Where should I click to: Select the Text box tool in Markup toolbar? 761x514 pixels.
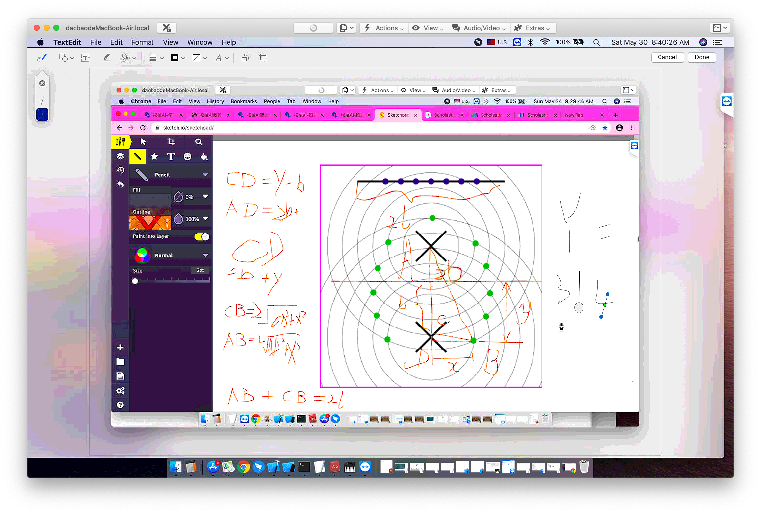point(85,58)
